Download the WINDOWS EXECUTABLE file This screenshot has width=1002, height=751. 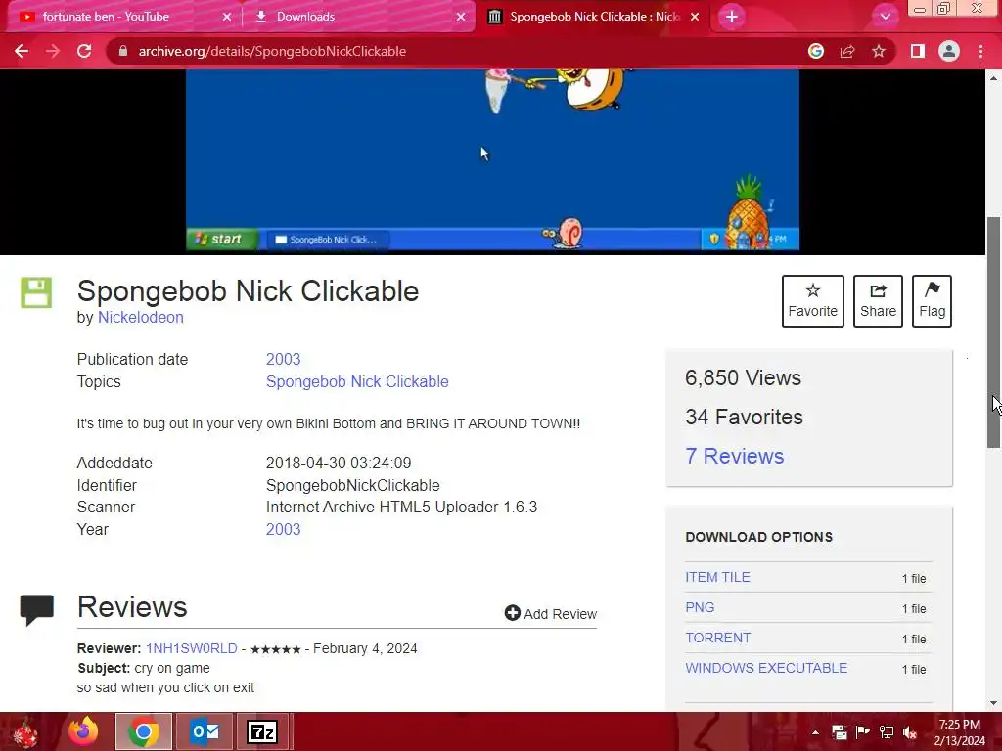[766, 668]
